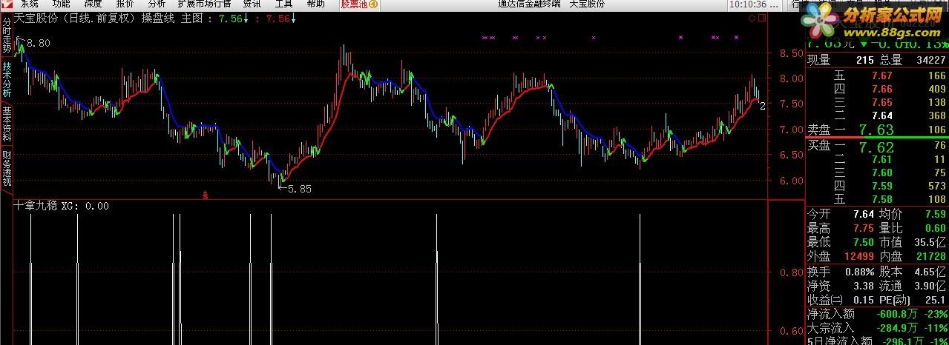The height and width of the screenshot is (345, 949).
Task: Click the 量比 value 0.60
Action: coord(936,229)
